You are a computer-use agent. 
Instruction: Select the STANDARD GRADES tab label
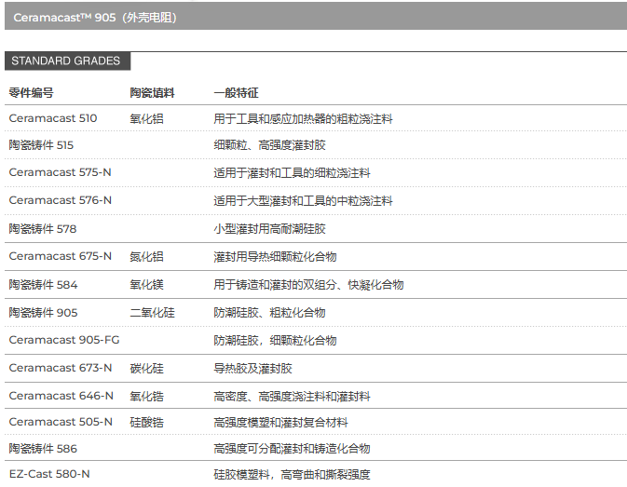pyautogui.click(x=68, y=61)
